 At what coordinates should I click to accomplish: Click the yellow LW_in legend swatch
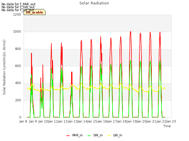click(109, 136)
